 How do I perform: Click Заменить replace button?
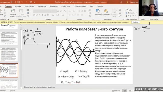131,13
